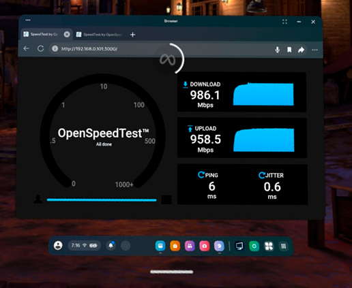Open the profile avatar in the dock
This screenshot has height=288, width=352.
58,246
